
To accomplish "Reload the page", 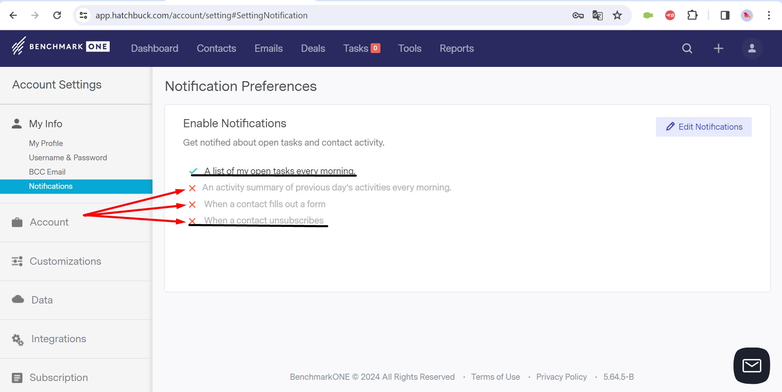I will click(57, 16).
